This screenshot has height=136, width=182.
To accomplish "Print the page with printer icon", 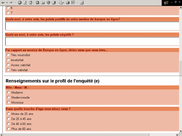I will click(68, 2).
